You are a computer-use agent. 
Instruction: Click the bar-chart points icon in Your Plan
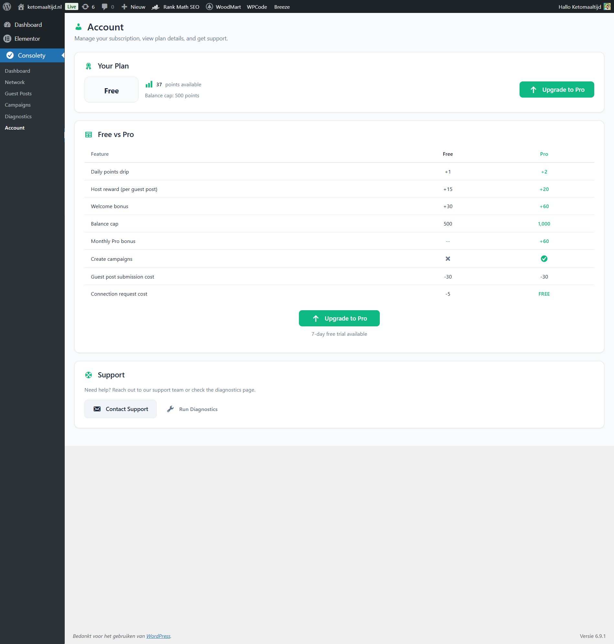(149, 84)
